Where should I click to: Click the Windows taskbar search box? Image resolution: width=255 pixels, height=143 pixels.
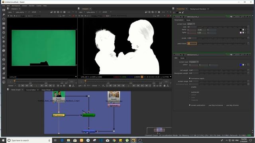tap(29, 140)
